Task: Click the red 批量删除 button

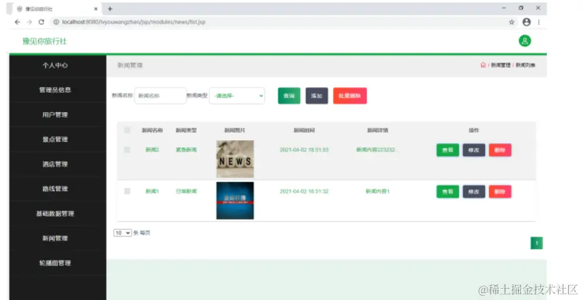Action: coord(350,96)
